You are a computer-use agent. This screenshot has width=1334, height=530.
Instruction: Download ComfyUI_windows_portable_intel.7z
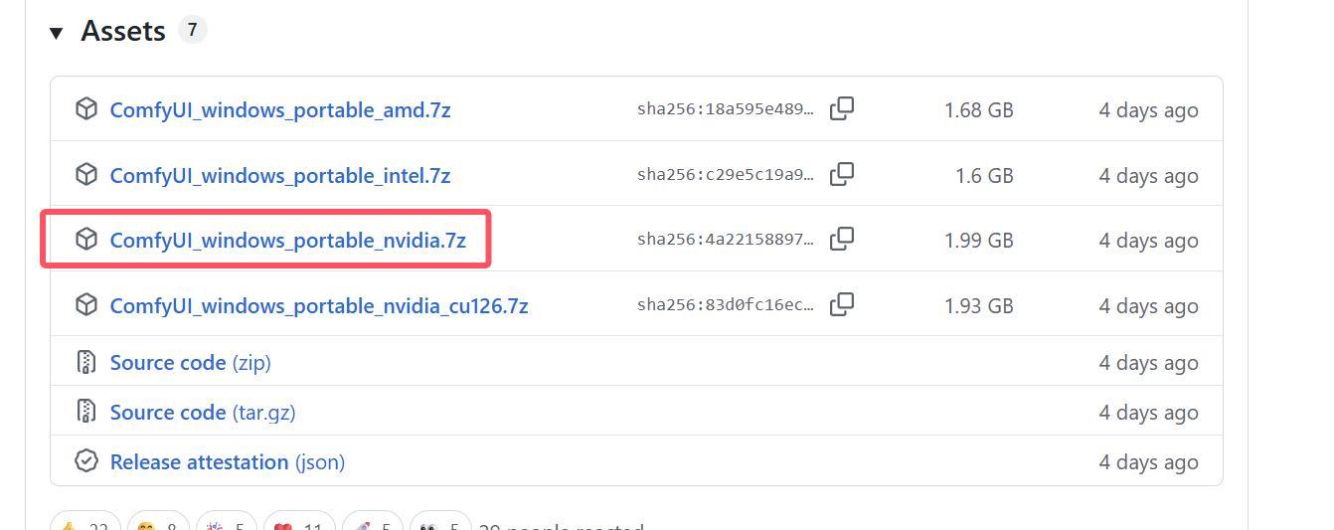(x=280, y=175)
